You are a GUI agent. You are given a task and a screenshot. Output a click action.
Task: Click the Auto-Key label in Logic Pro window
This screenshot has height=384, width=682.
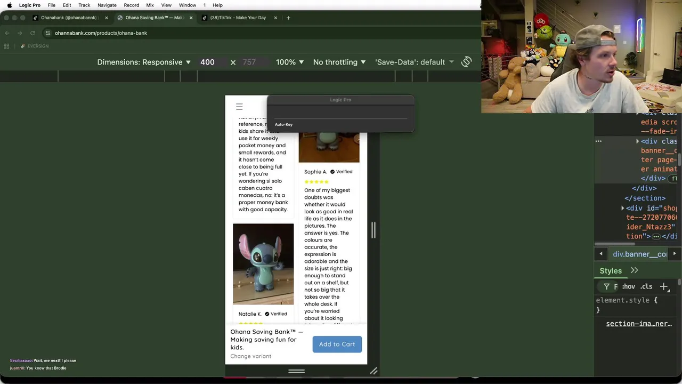click(x=283, y=125)
